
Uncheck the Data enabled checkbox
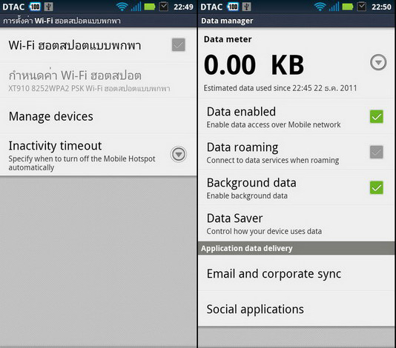(376, 116)
